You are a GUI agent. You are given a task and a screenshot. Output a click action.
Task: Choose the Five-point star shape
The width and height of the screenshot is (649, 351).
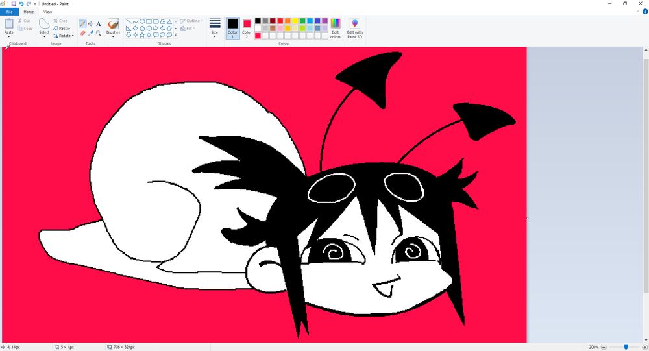[142, 35]
